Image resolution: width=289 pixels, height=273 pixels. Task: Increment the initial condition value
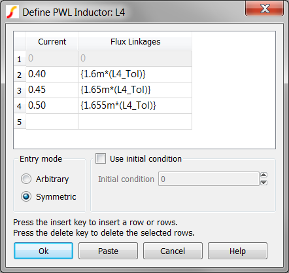click(263, 175)
